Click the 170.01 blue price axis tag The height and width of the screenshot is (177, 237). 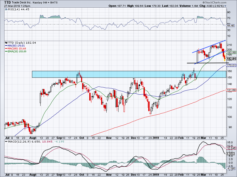pyautogui.click(x=231, y=65)
